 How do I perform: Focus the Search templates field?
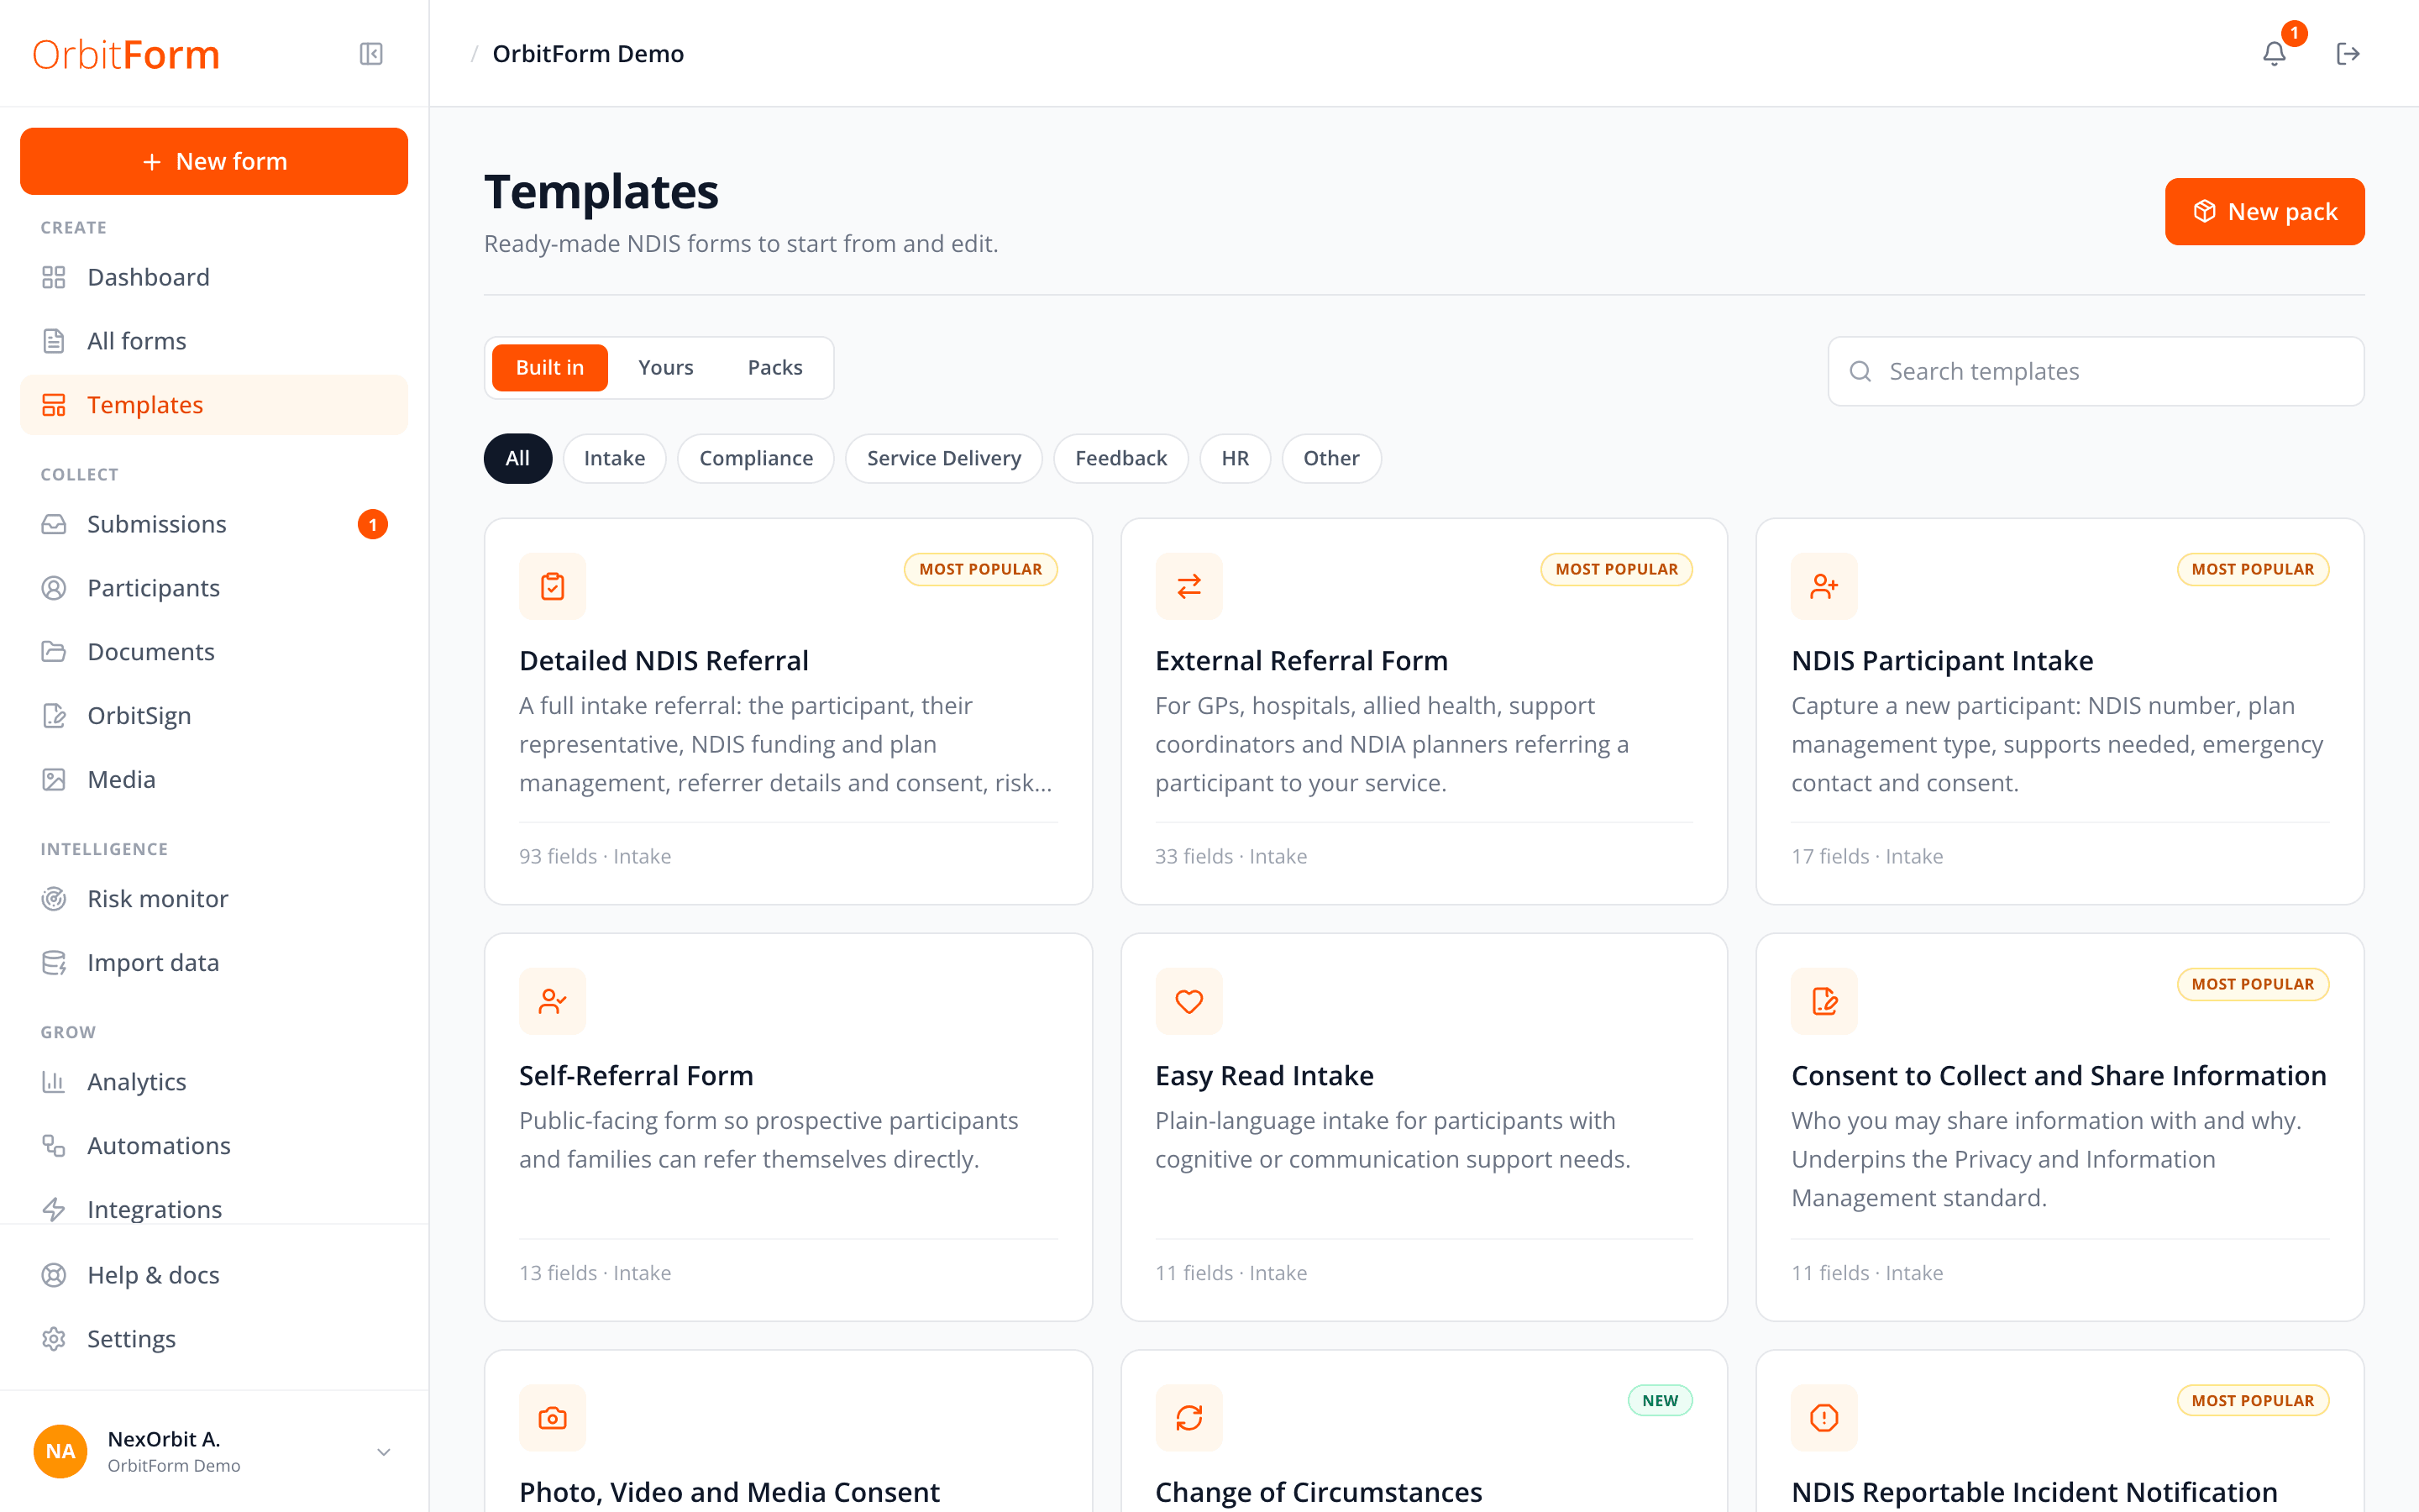click(x=2095, y=371)
